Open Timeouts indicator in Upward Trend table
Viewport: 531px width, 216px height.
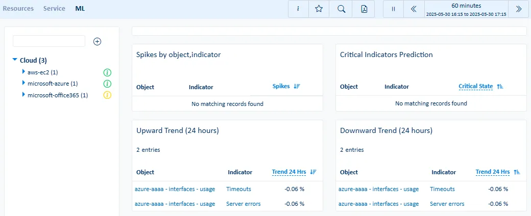(x=238, y=189)
